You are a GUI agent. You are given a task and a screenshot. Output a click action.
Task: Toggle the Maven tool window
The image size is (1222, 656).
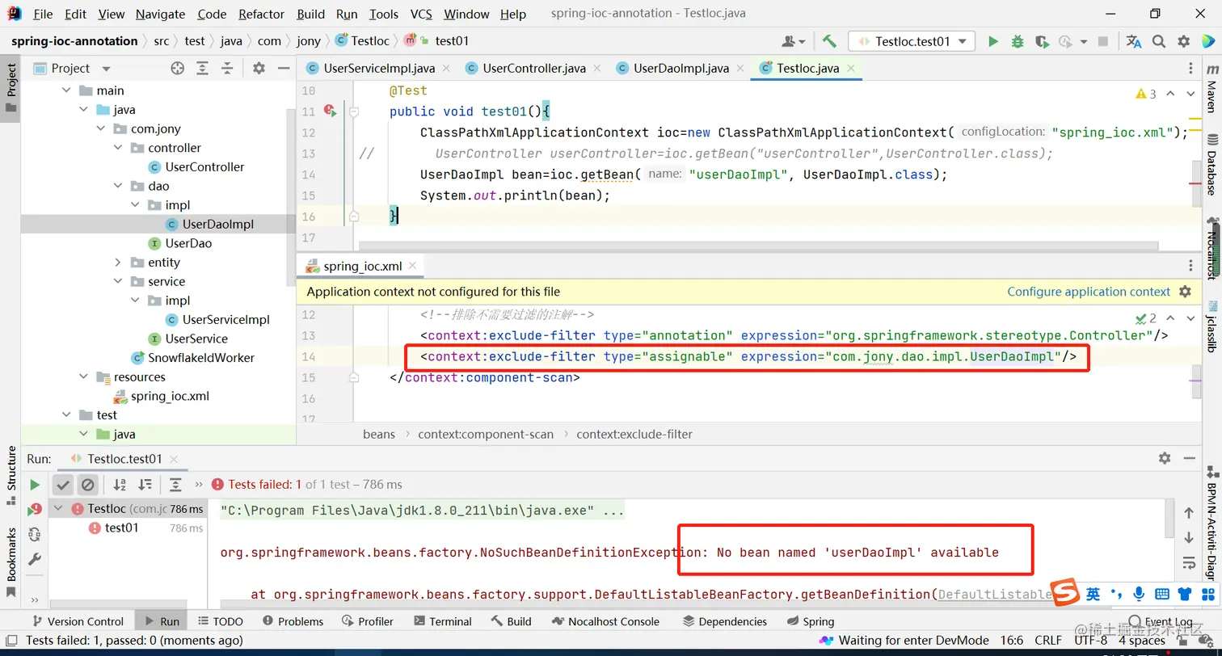point(1211,90)
